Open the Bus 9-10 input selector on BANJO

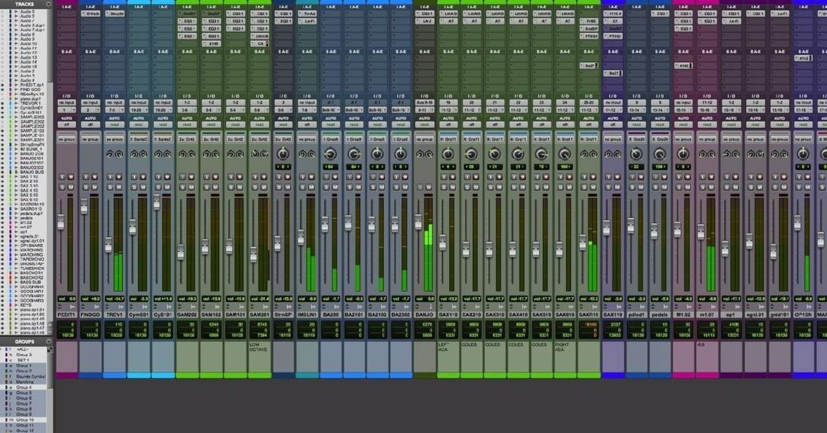click(424, 103)
